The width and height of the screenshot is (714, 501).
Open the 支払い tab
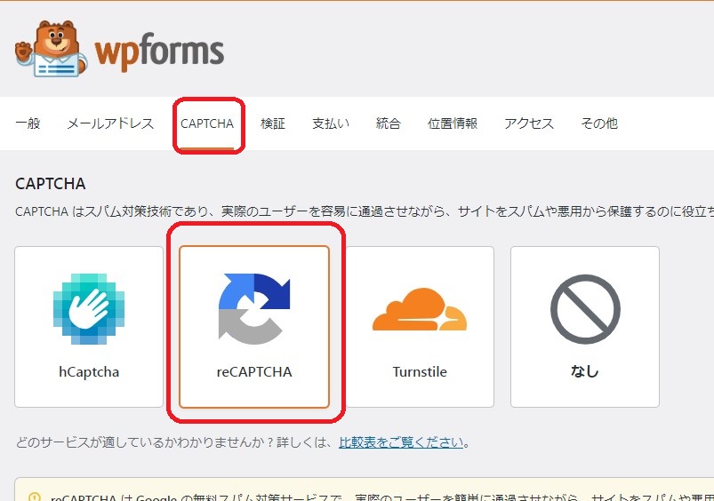pyautogui.click(x=331, y=123)
